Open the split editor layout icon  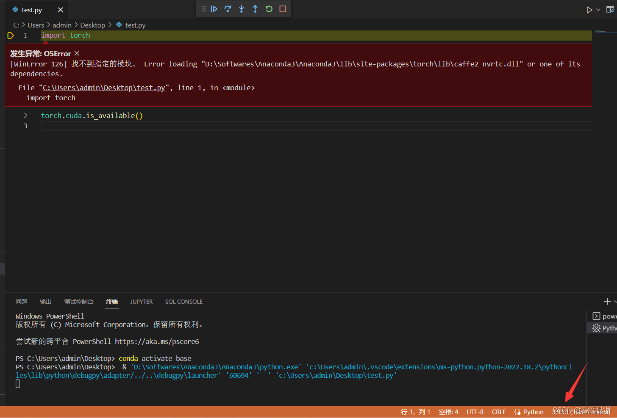click(x=610, y=10)
